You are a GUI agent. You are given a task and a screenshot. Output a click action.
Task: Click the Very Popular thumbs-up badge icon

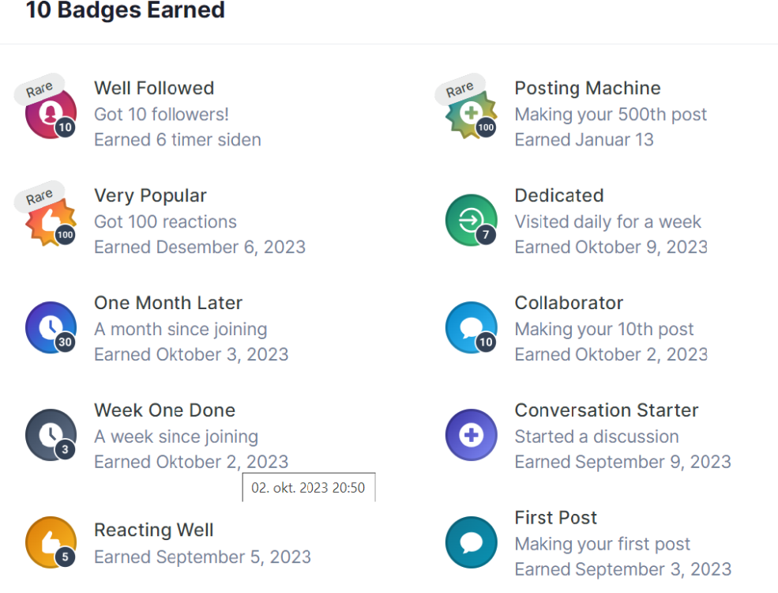pos(51,221)
